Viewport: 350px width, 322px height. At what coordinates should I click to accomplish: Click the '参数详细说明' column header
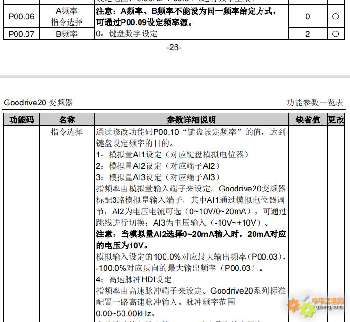[191, 120]
